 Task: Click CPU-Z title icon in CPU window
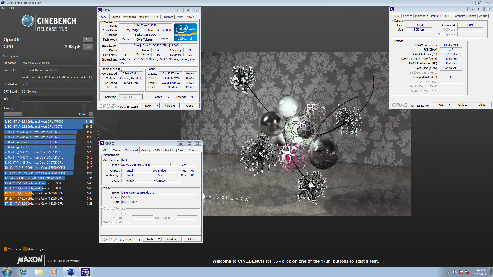(100, 10)
